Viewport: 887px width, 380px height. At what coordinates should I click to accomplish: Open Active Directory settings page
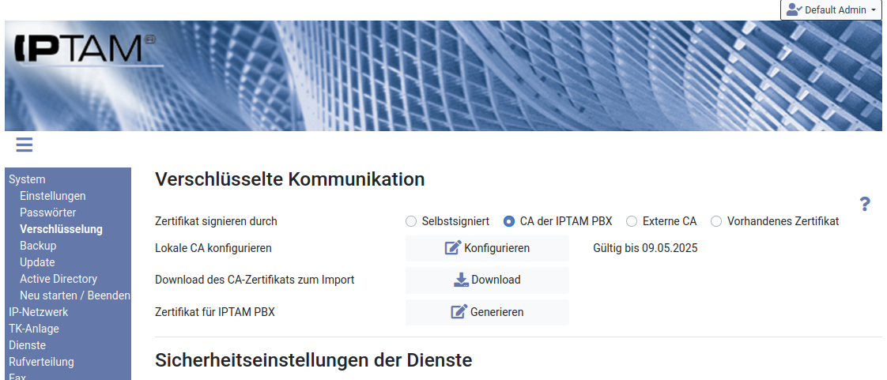point(59,279)
